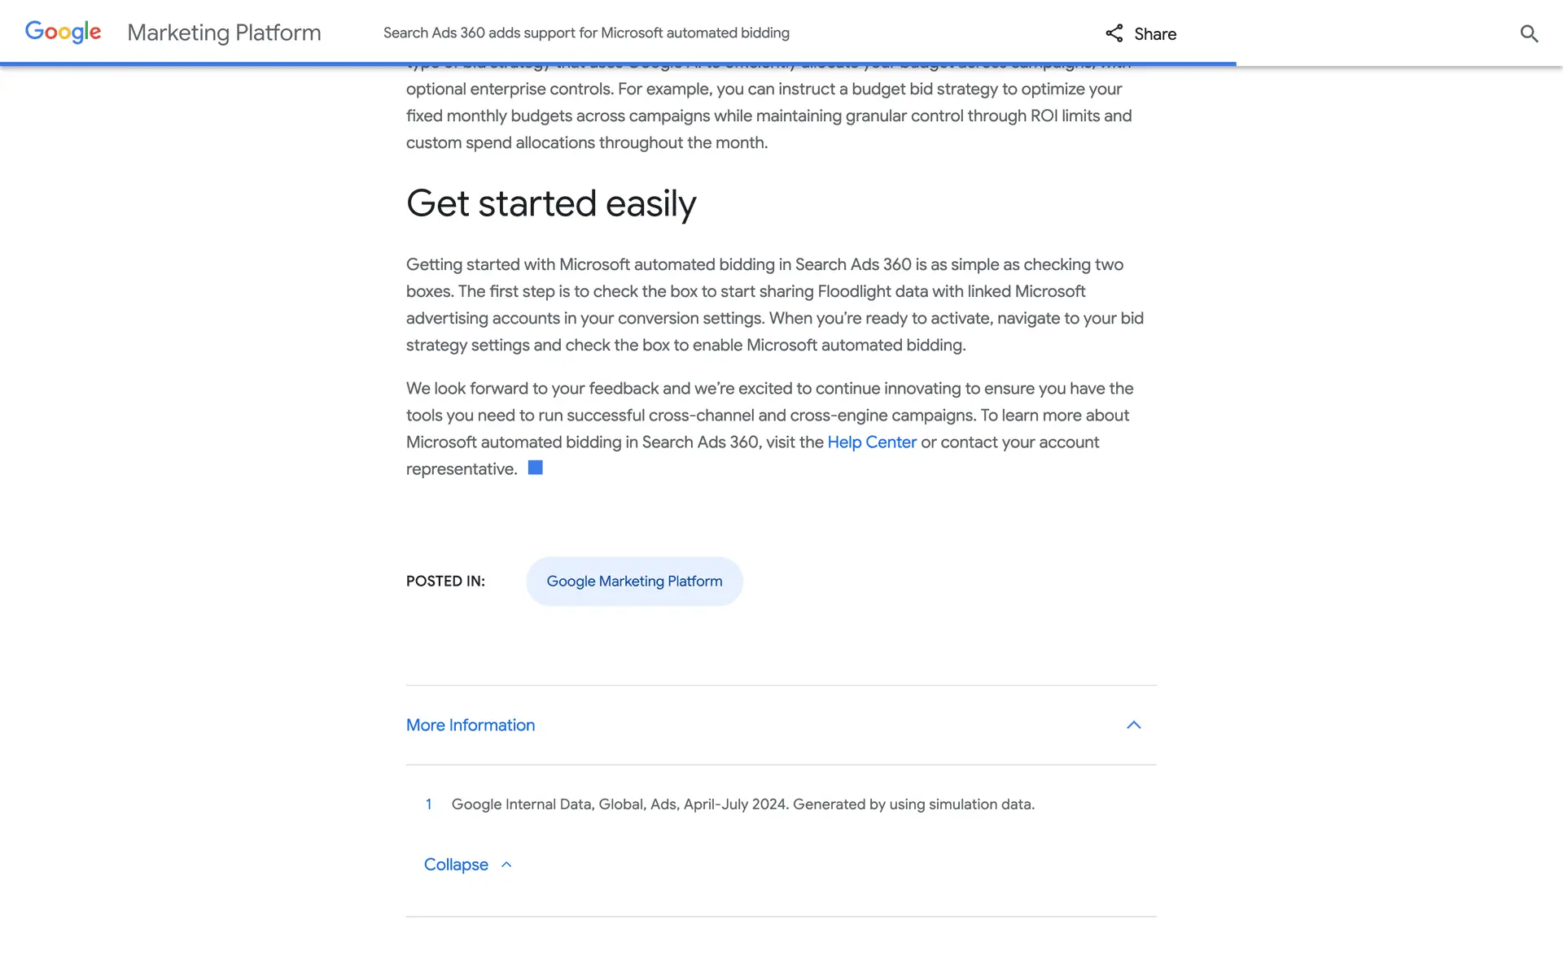Screen dimensions: 1563x976
Task: Collapse More Information using its chevron arrow
Action: tap(1133, 725)
